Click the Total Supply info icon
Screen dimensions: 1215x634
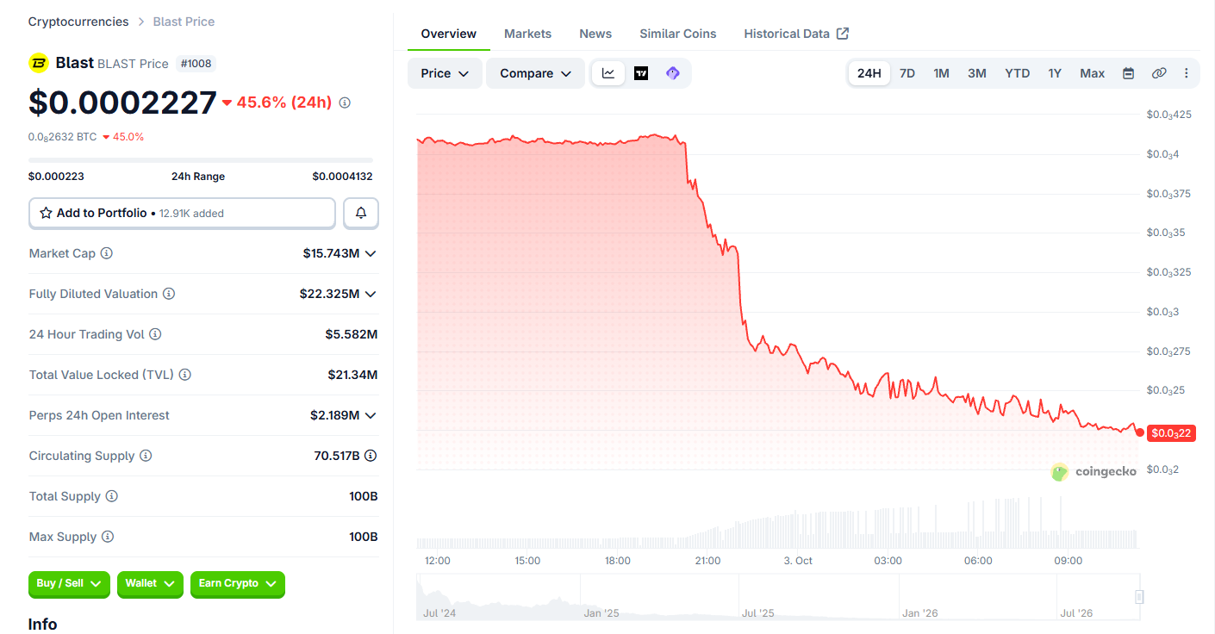[111, 496]
